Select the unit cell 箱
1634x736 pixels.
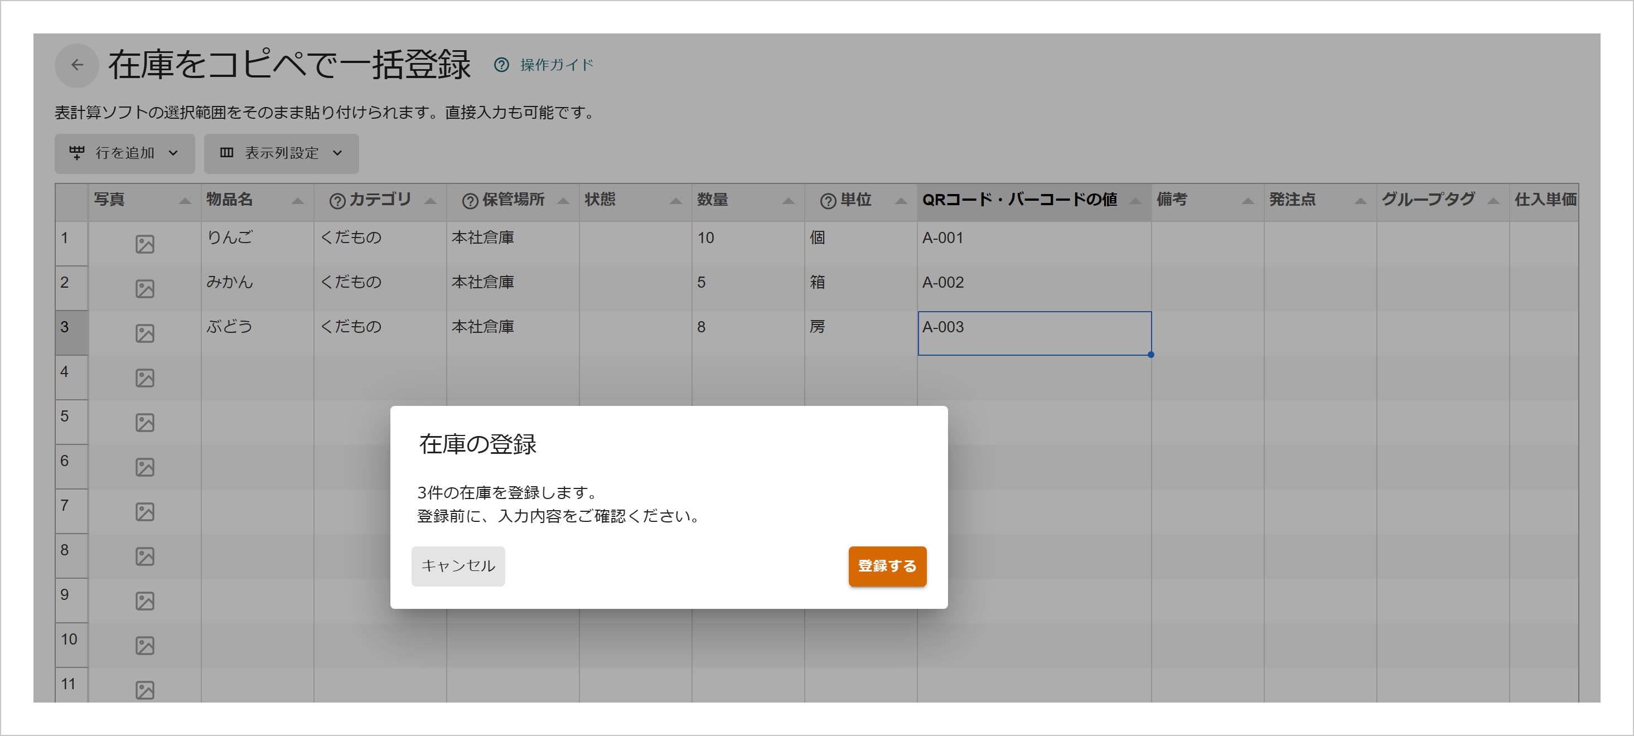pos(860,288)
